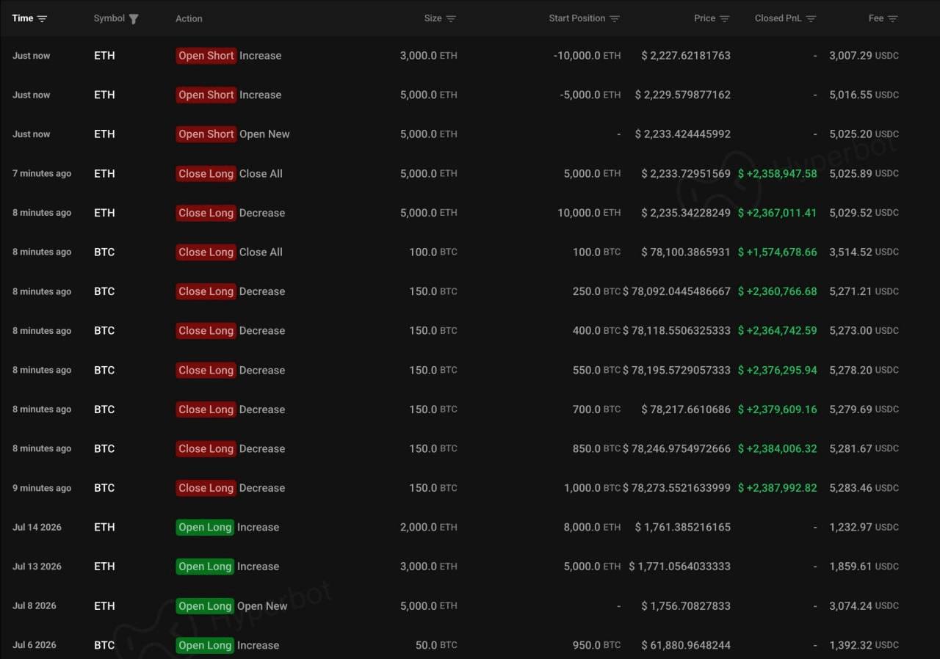Select the Open Short badge for 3,000.0 ETH
The width and height of the screenshot is (940, 659).
pyautogui.click(x=206, y=56)
